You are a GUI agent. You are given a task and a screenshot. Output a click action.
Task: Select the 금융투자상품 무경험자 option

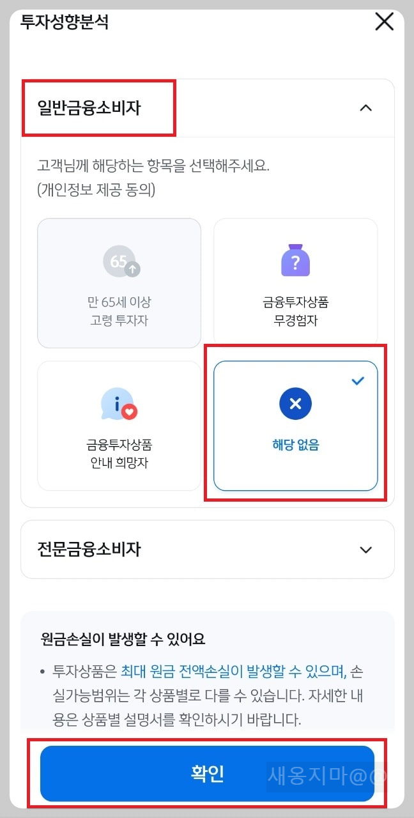tap(295, 283)
